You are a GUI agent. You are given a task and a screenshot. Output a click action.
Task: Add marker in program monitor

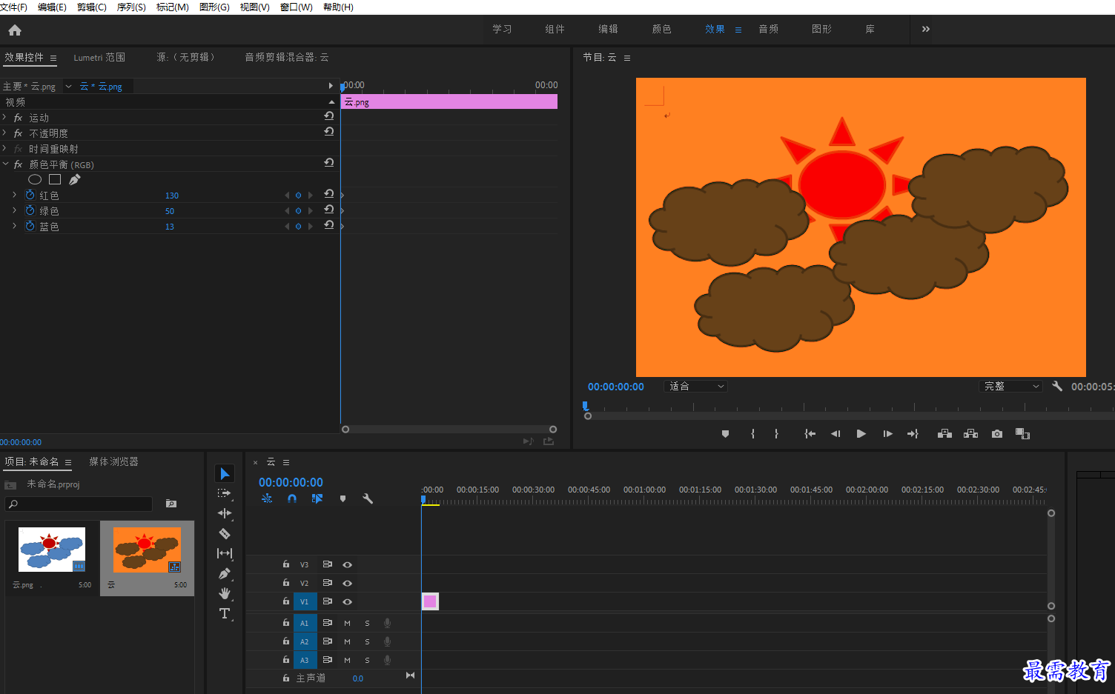click(x=725, y=434)
